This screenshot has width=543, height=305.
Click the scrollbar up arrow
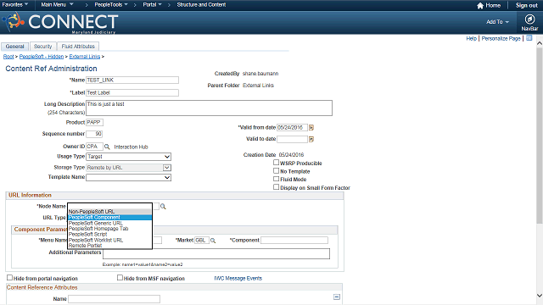540,43
